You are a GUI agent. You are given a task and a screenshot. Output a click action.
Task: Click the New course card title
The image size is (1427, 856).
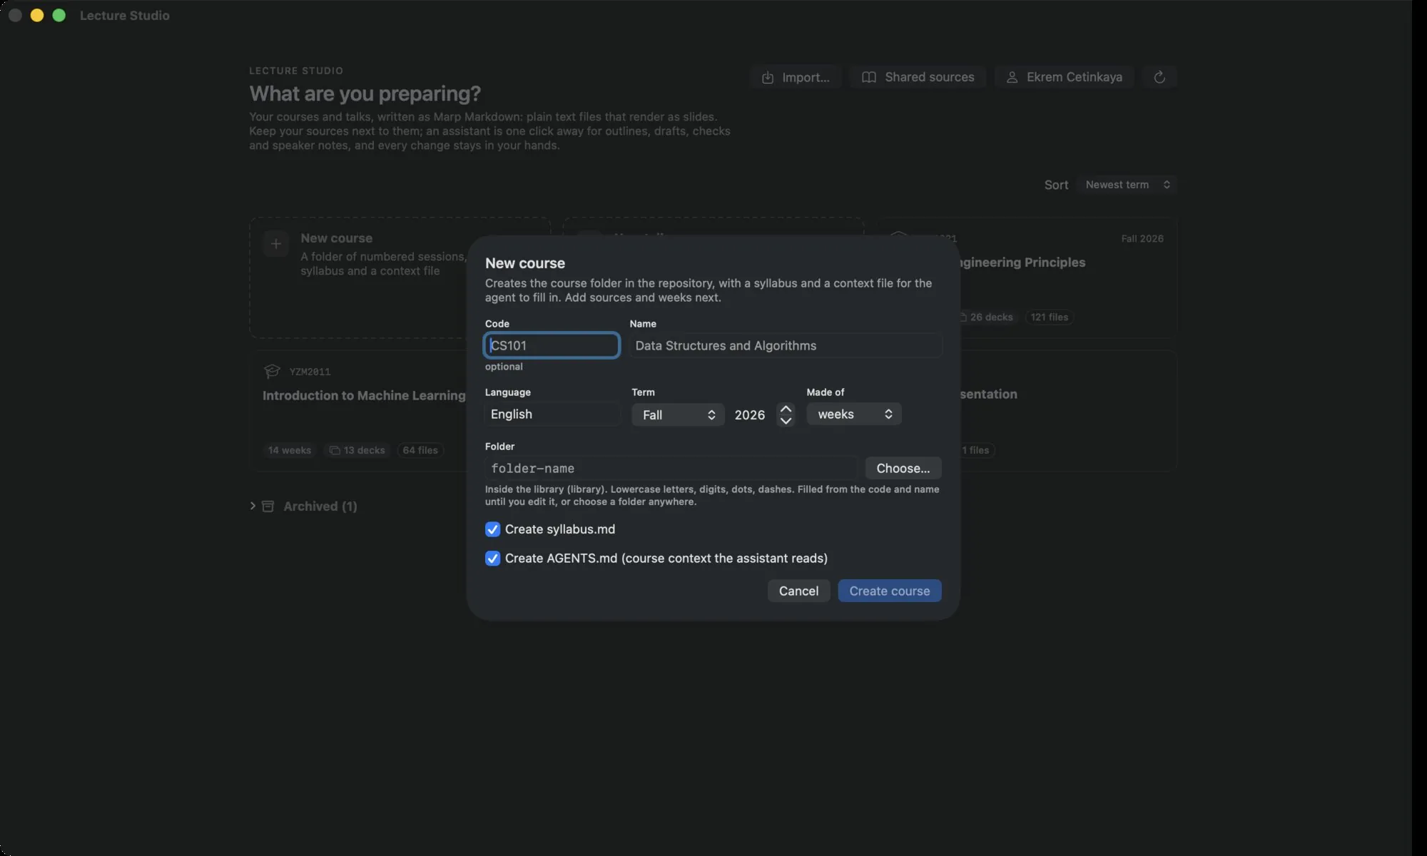[x=337, y=238]
